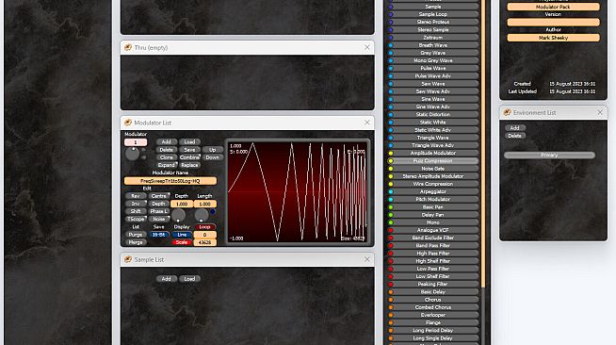616x345 pixels.
Task: Click Delete in the Modulator List
Action: [166, 150]
